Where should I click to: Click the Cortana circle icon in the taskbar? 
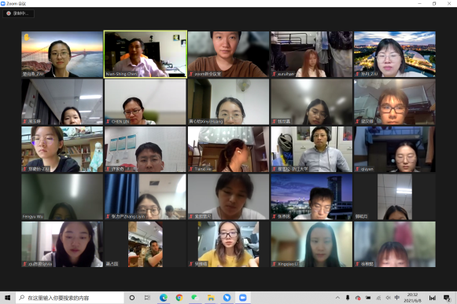[131, 298]
